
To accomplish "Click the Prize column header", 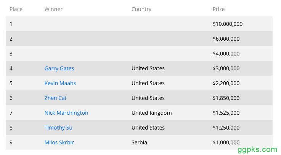I will pyautogui.click(x=218, y=9).
